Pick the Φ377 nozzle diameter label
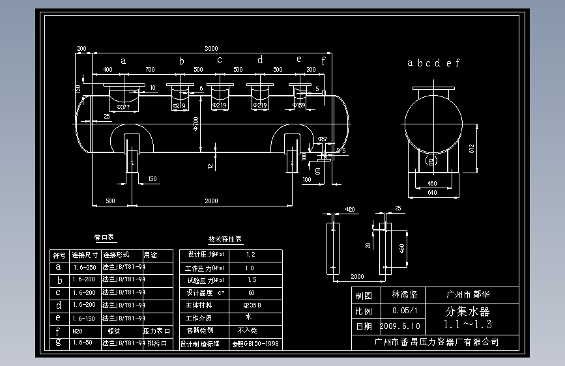565x366 pixels. pos(123,107)
